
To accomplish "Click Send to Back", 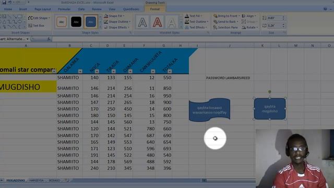I will 226,22.
